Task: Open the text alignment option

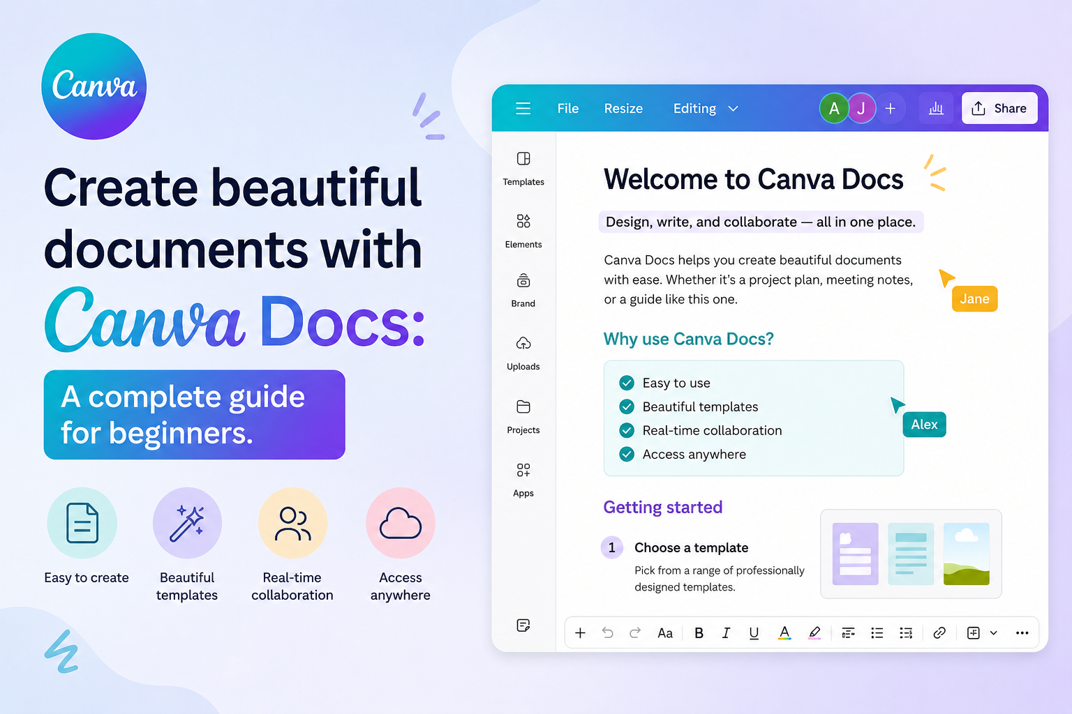Action: point(849,632)
